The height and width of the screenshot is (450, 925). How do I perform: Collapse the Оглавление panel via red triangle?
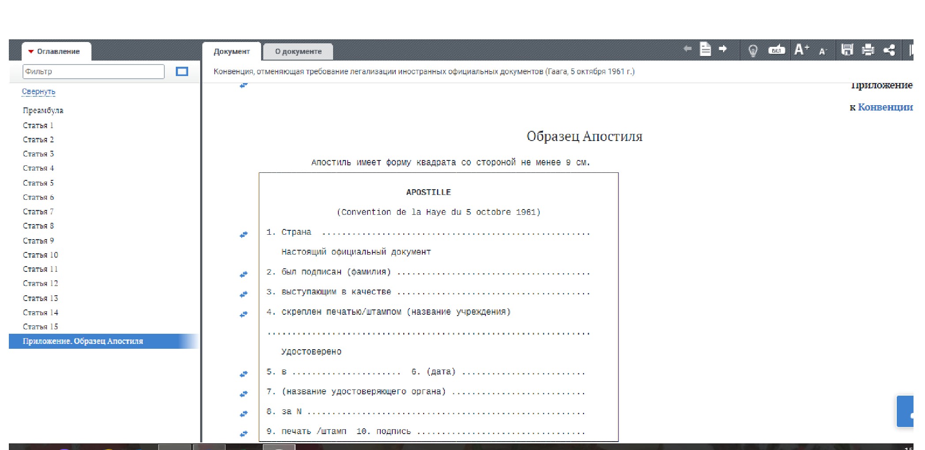click(x=31, y=52)
